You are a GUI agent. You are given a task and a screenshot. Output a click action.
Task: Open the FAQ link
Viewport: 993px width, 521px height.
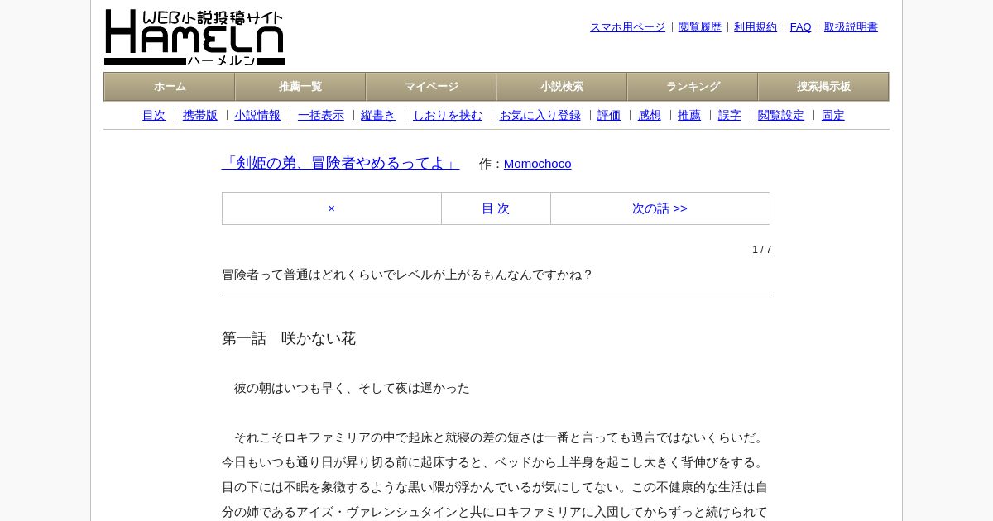pyautogui.click(x=800, y=27)
